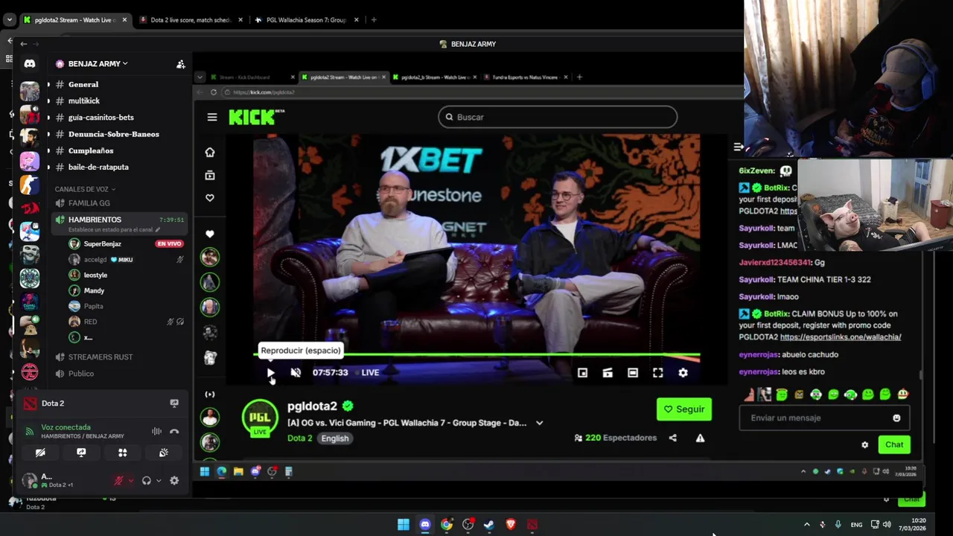953x536 pixels.
Task: Share the pgldota2 stream
Action: coord(672,438)
